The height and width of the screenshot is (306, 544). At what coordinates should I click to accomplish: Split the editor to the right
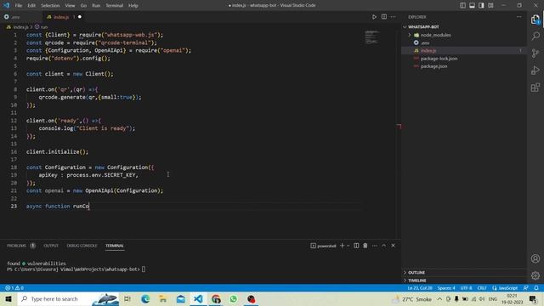pyautogui.click(x=383, y=17)
